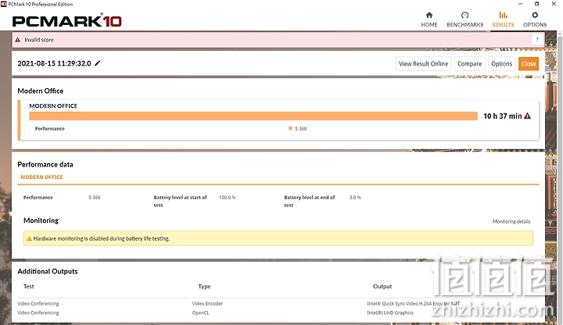
Task: Click the warning triangle beside Invalid score
Action: (x=17, y=40)
